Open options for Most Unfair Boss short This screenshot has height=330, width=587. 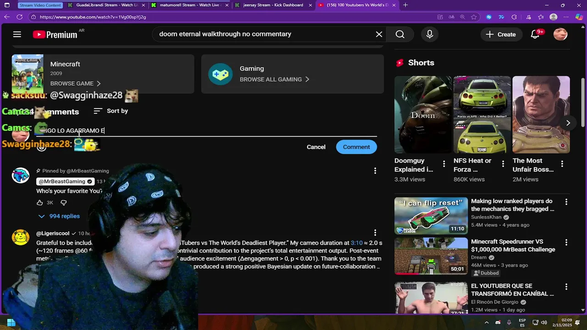(x=562, y=164)
